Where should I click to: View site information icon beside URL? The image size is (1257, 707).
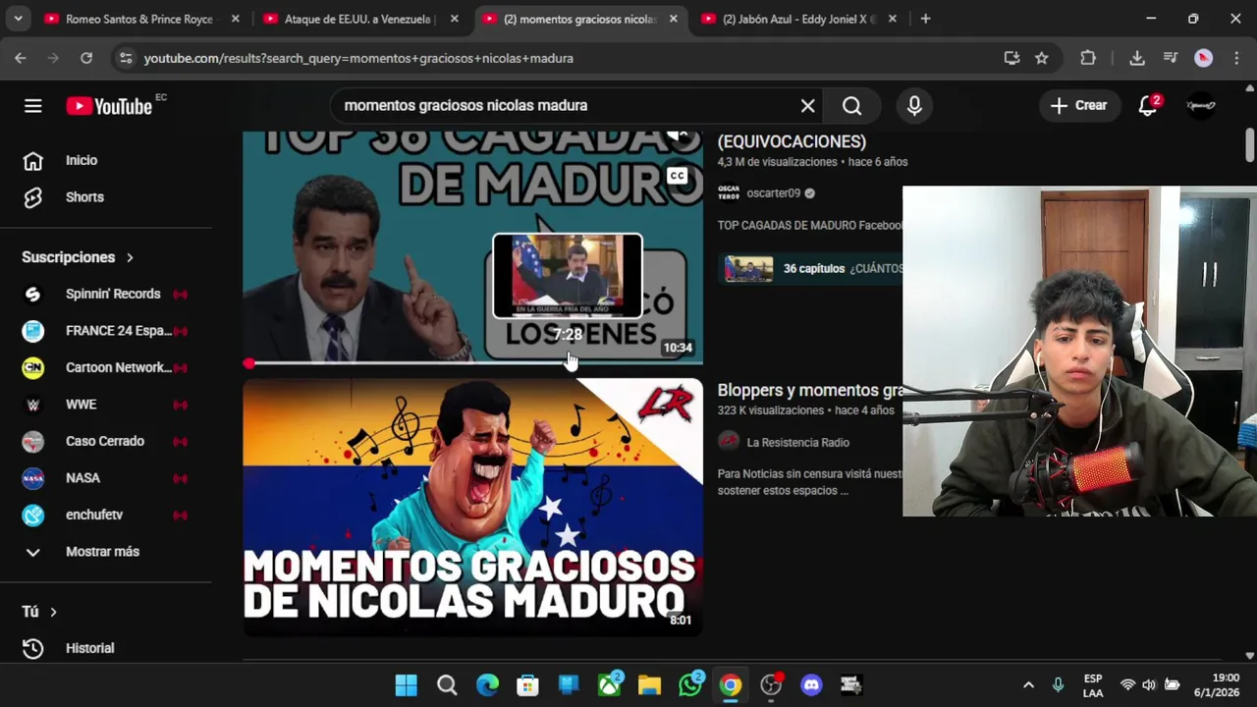125,58
